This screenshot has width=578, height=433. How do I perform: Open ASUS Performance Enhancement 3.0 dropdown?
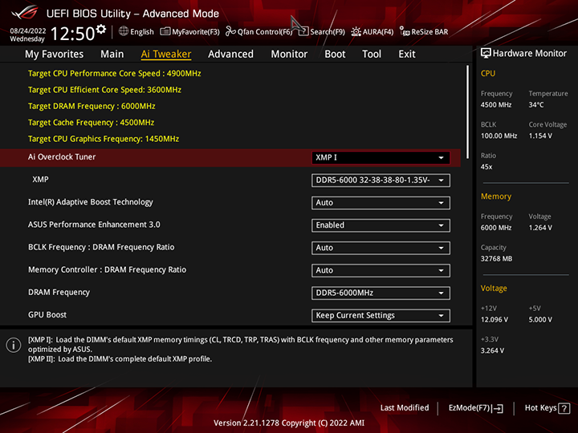pos(381,225)
